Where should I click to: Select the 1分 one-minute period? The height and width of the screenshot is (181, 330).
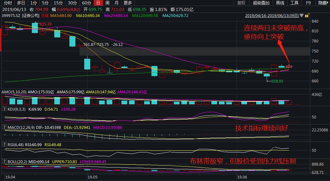[33, 3]
